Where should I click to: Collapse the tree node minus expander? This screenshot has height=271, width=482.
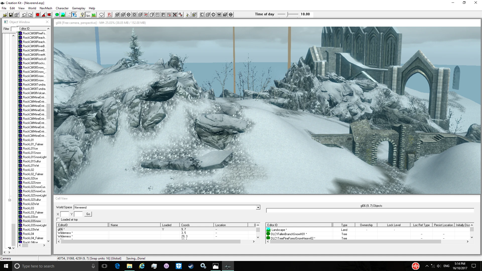pyautogui.click(x=10, y=200)
